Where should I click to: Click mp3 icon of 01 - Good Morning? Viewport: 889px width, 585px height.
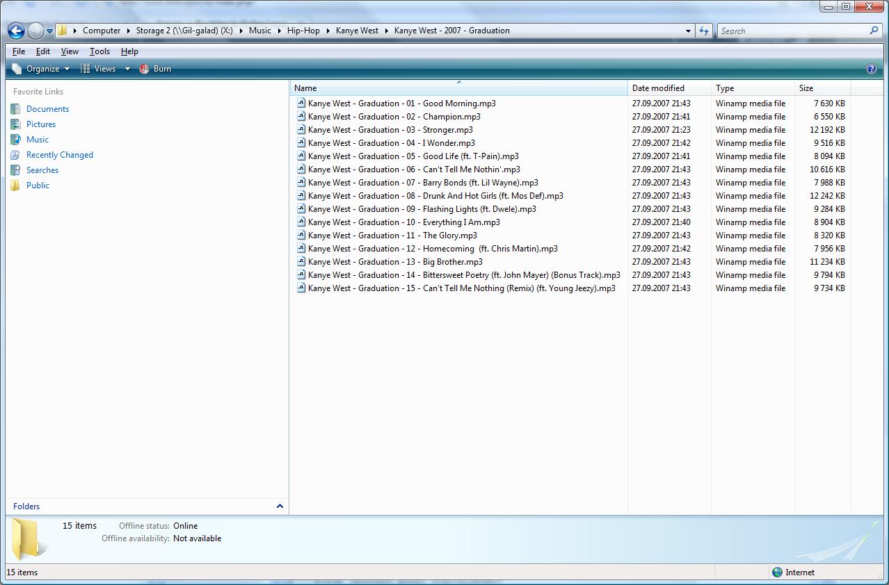(x=301, y=103)
